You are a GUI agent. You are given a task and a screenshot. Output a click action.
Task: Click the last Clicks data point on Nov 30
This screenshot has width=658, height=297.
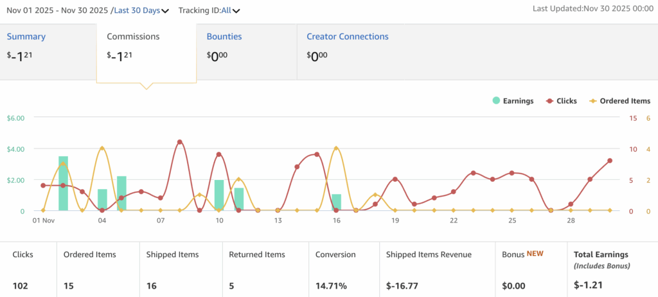pos(610,161)
